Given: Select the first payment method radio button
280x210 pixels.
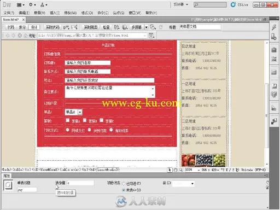Looking at the screenshot, I should click(x=67, y=130).
